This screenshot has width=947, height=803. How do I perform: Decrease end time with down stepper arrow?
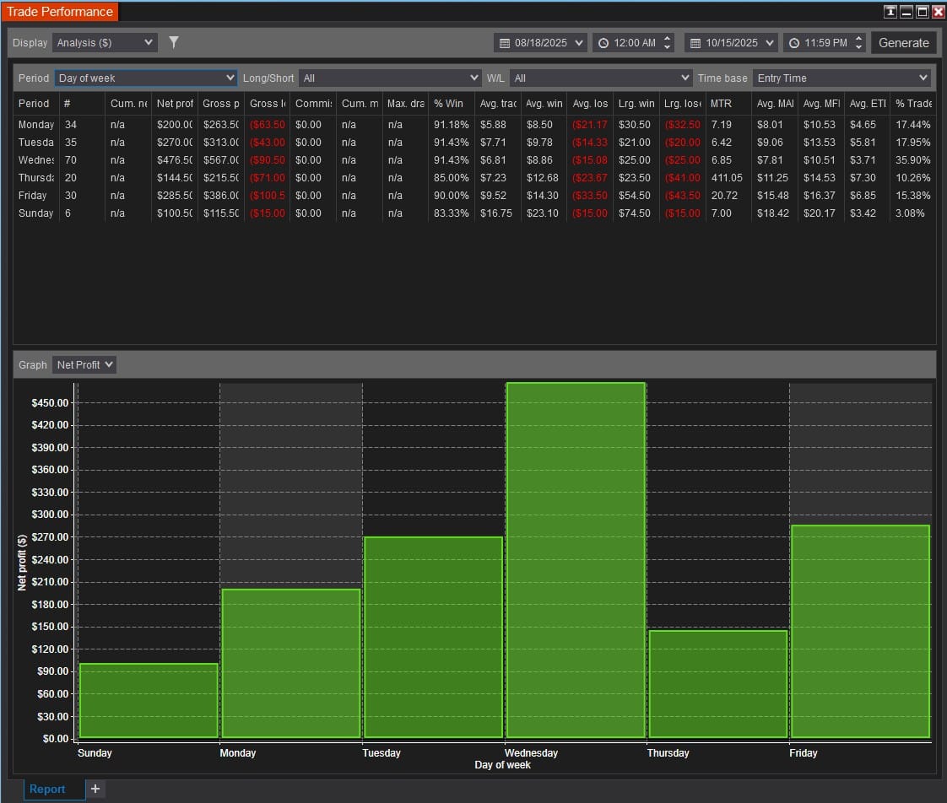858,47
